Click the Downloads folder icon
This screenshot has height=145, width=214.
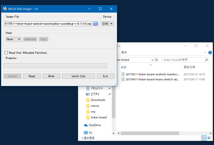[88, 100]
